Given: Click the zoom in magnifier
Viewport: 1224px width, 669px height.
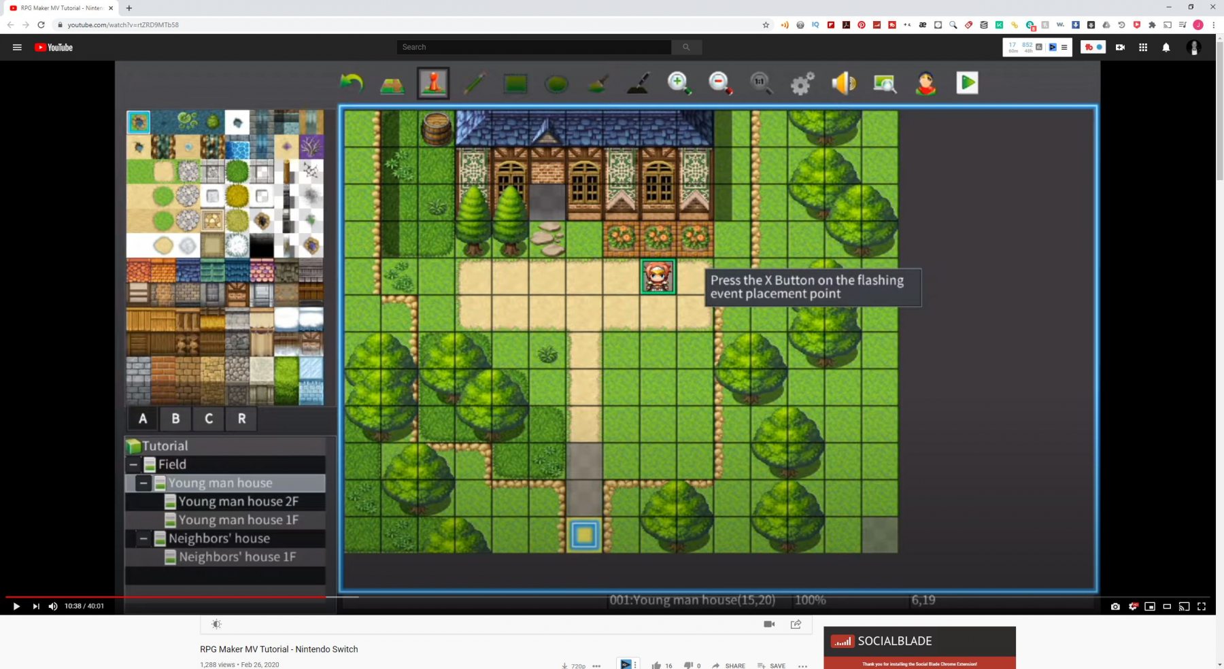Looking at the screenshot, I should point(679,83).
